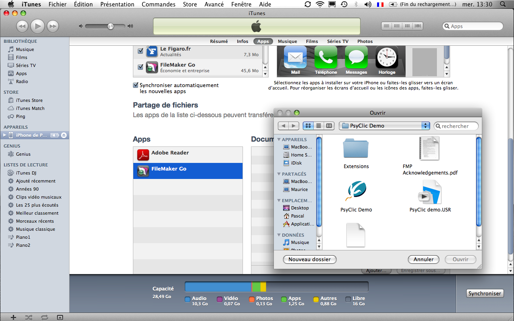Adjust the iTunes volume slider knob
This screenshot has height=321, width=514.
[110, 26]
